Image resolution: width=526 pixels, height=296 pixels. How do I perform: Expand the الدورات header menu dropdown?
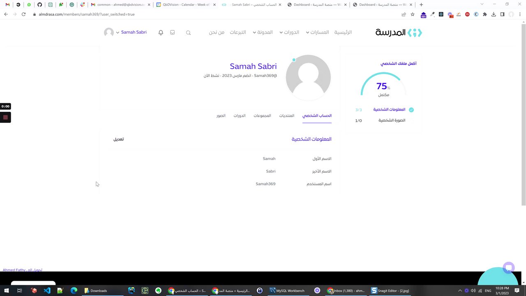(x=281, y=32)
